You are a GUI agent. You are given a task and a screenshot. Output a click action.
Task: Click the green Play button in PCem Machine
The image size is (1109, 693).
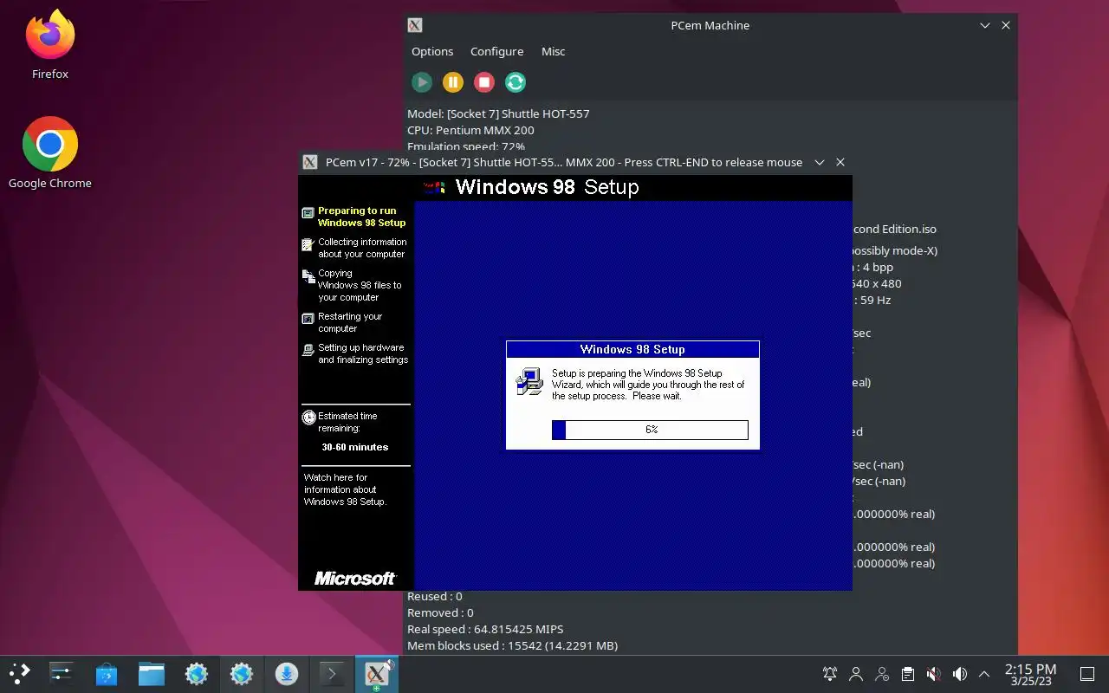pyautogui.click(x=422, y=82)
